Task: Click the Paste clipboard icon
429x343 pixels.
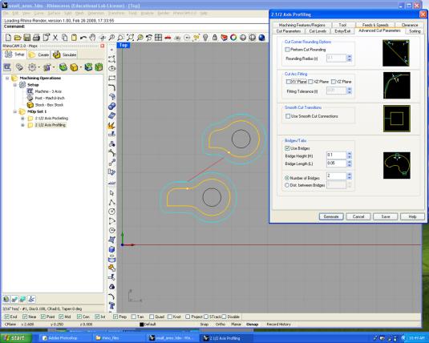Action: 74,38
